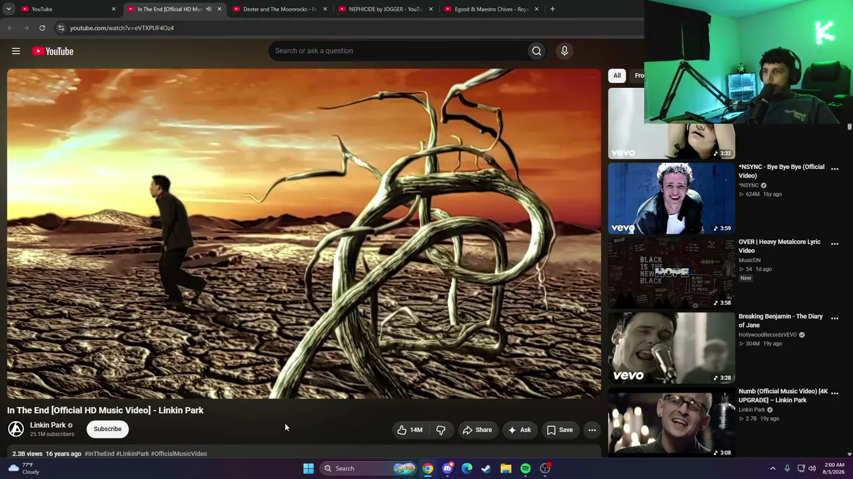
Task: Click inside the YouTube search field
Action: click(397, 51)
